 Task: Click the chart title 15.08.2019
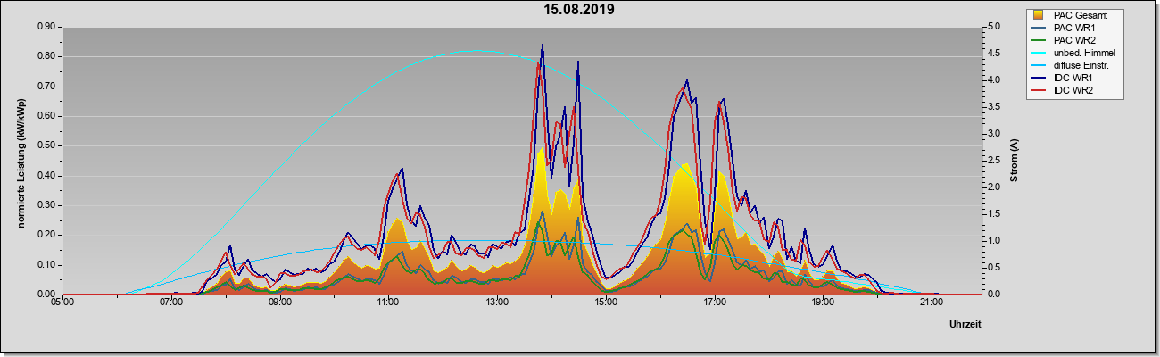pos(578,10)
